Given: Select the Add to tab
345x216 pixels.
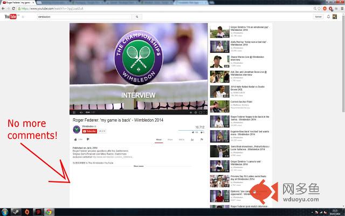Looking at the screenshot, I should pos(182,139).
